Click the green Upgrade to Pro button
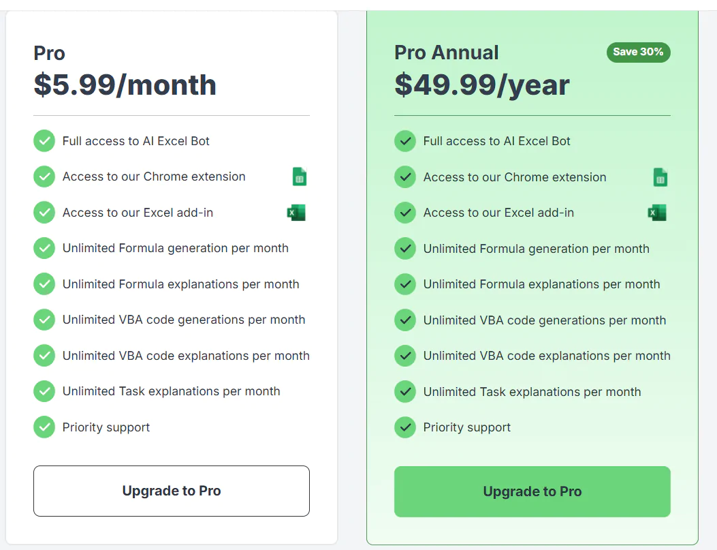 [x=532, y=491]
